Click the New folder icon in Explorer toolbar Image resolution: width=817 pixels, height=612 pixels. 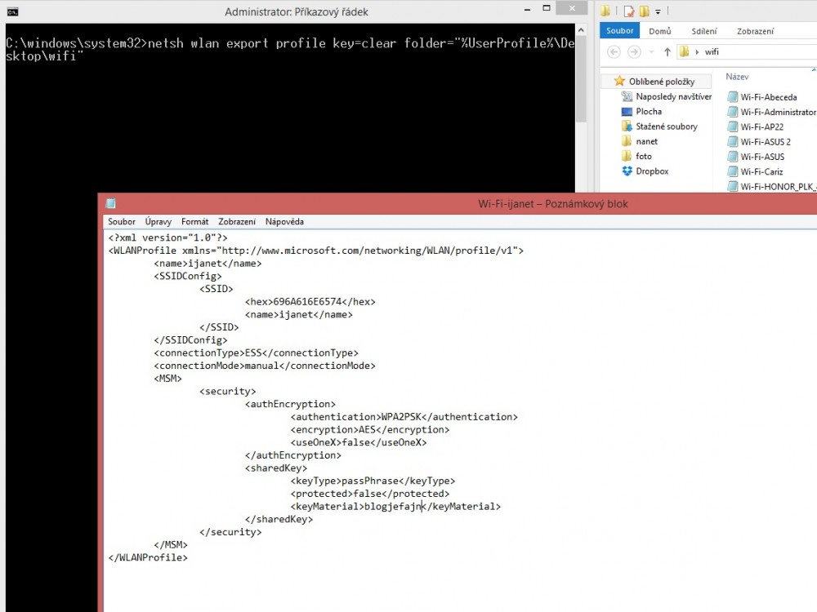point(644,11)
